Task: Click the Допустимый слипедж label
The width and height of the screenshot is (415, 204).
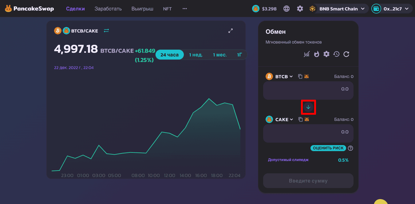Action: pos(288,160)
